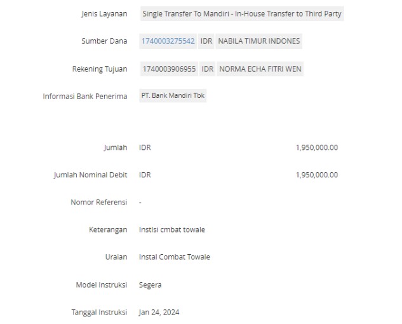Viewport: 402px width, 324px height.
Task: Click recipient name NORMA ECHA FITRI WEN
Action: 260,69
